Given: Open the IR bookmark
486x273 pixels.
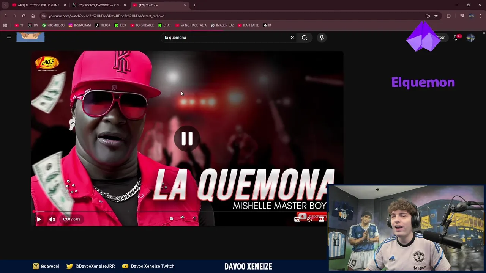Looking at the screenshot, I should [267, 25].
